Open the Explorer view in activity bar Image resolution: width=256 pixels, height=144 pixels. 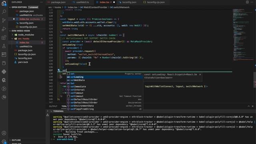tap(4, 3)
